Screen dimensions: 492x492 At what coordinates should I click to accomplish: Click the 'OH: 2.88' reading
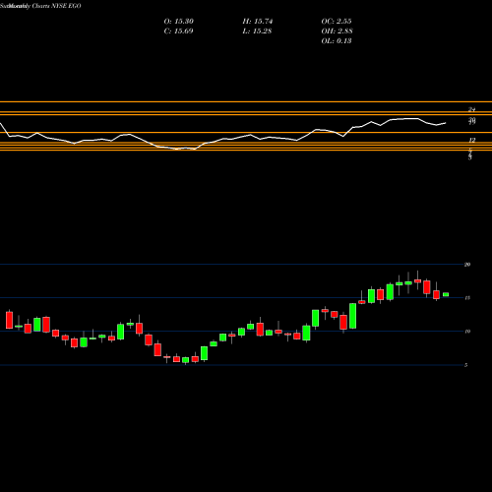(338, 31)
